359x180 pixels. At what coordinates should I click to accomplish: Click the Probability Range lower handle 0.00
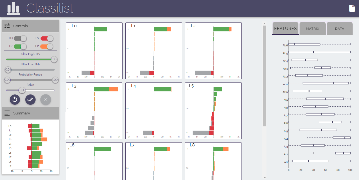coord(7,80)
